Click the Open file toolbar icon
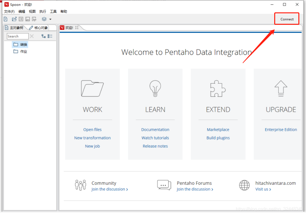The width and height of the screenshot is (306, 213). click(14, 19)
